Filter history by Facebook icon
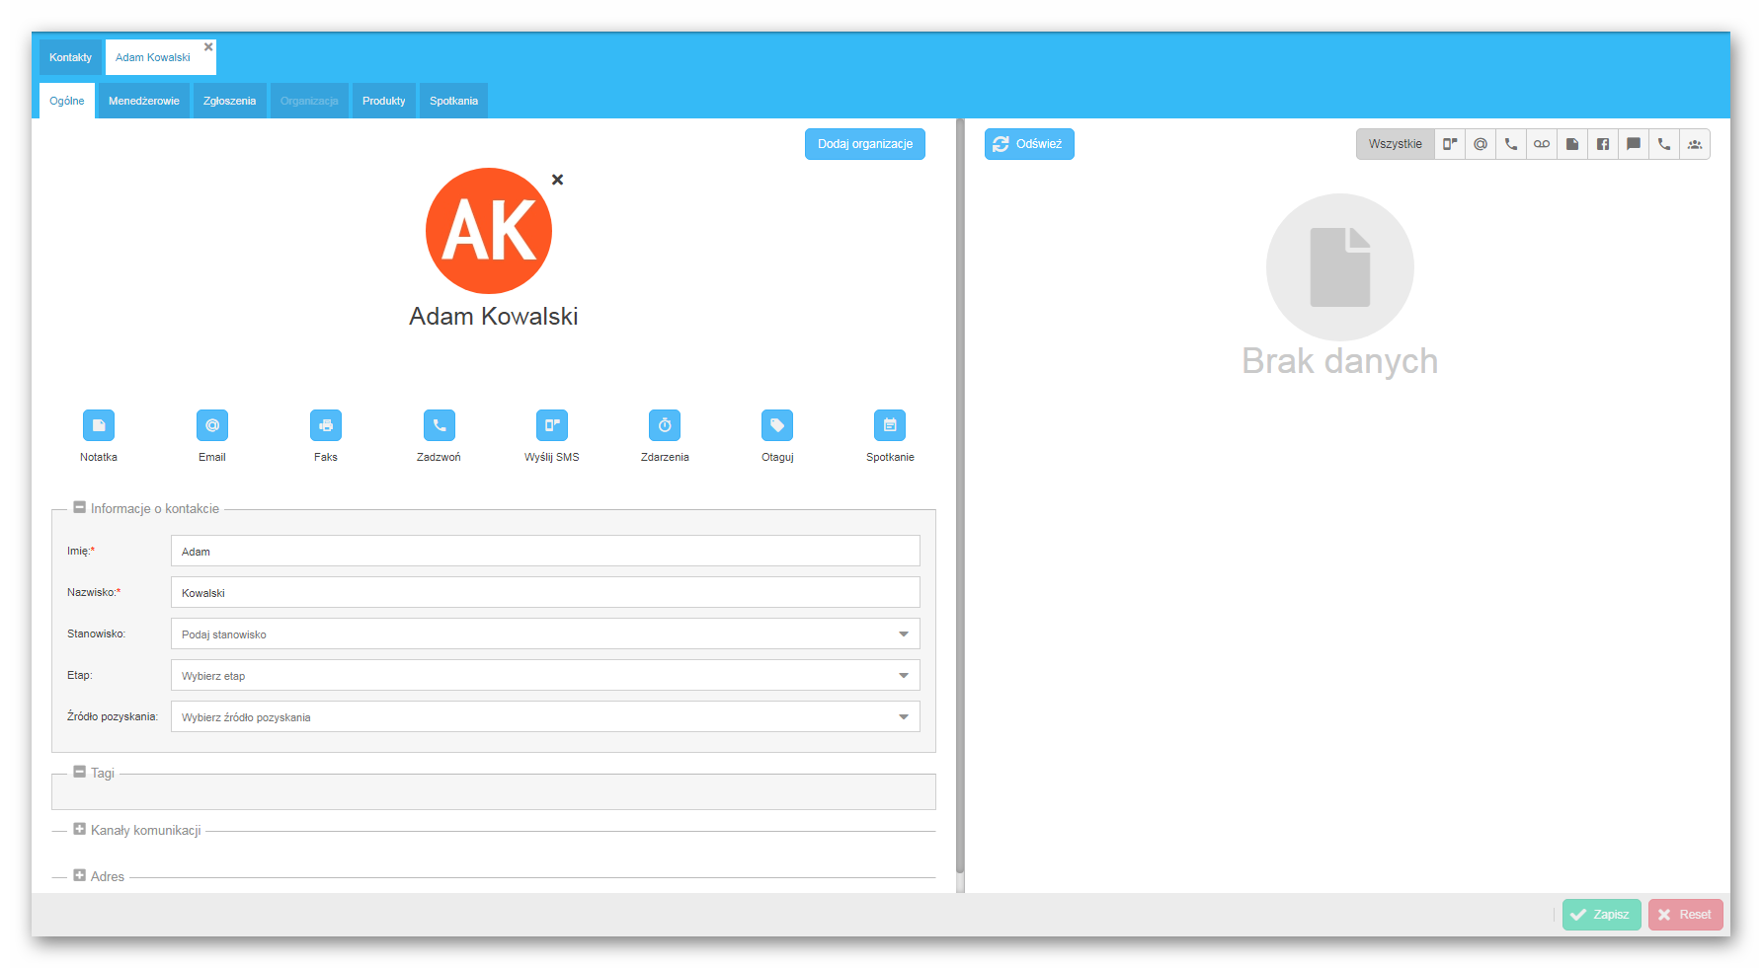 (1603, 144)
